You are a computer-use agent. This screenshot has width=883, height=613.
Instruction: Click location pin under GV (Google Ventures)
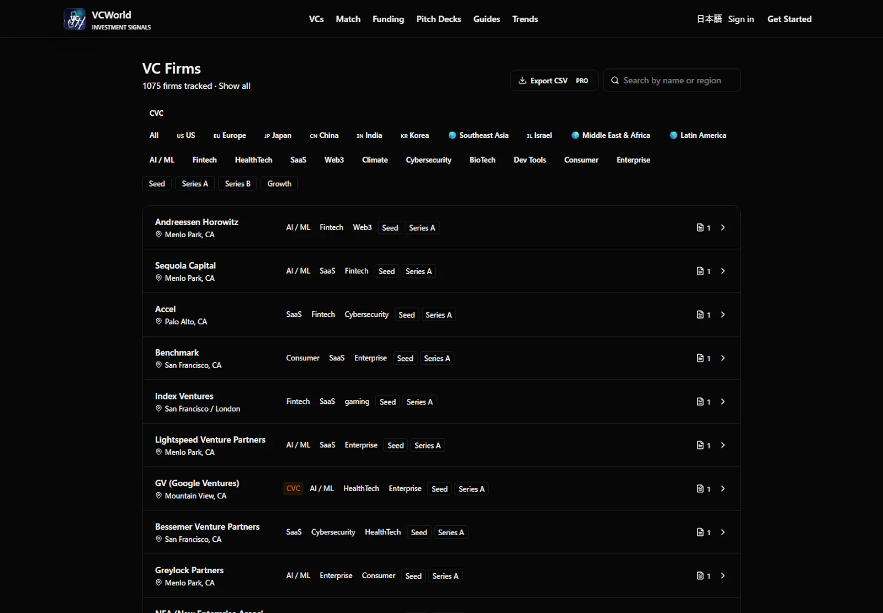(x=159, y=496)
